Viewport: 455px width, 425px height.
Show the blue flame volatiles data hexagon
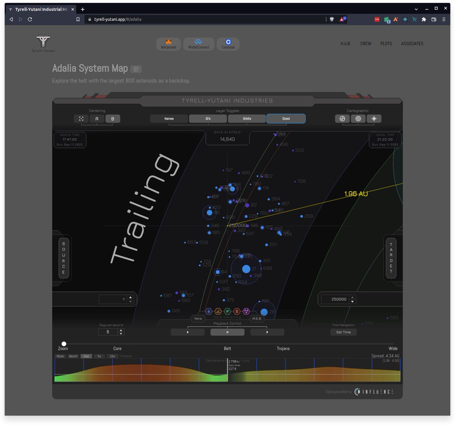click(x=209, y=311)
